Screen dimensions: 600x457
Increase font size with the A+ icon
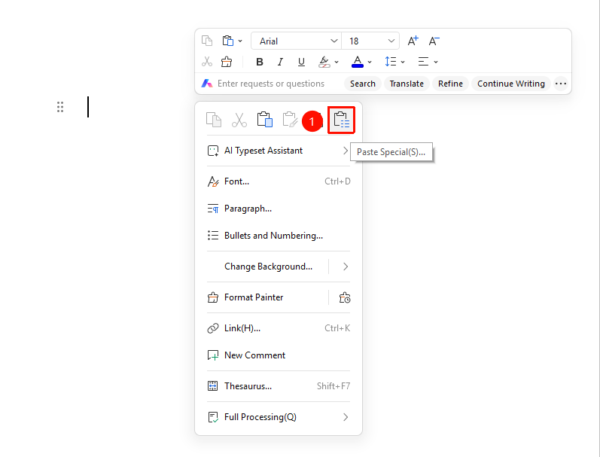(x=413, y=41)
